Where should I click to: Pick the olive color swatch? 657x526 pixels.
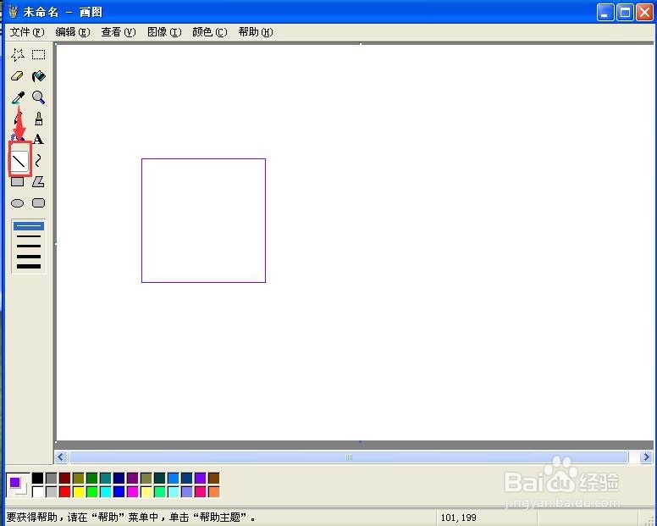pyautogui.click(x=79, y=479)
